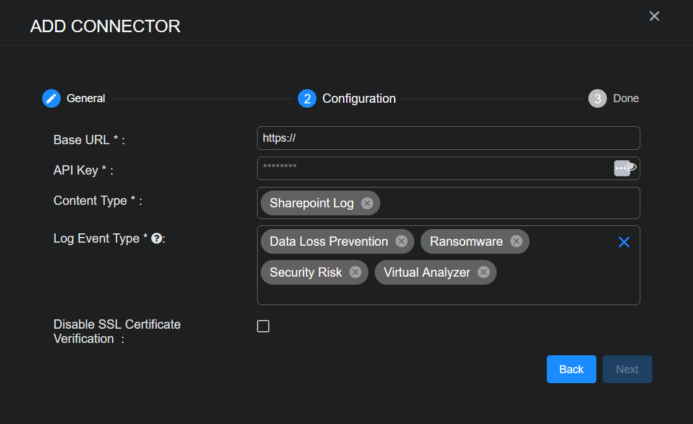Remove the Sharepoint Log tag

tap(367, 204)
